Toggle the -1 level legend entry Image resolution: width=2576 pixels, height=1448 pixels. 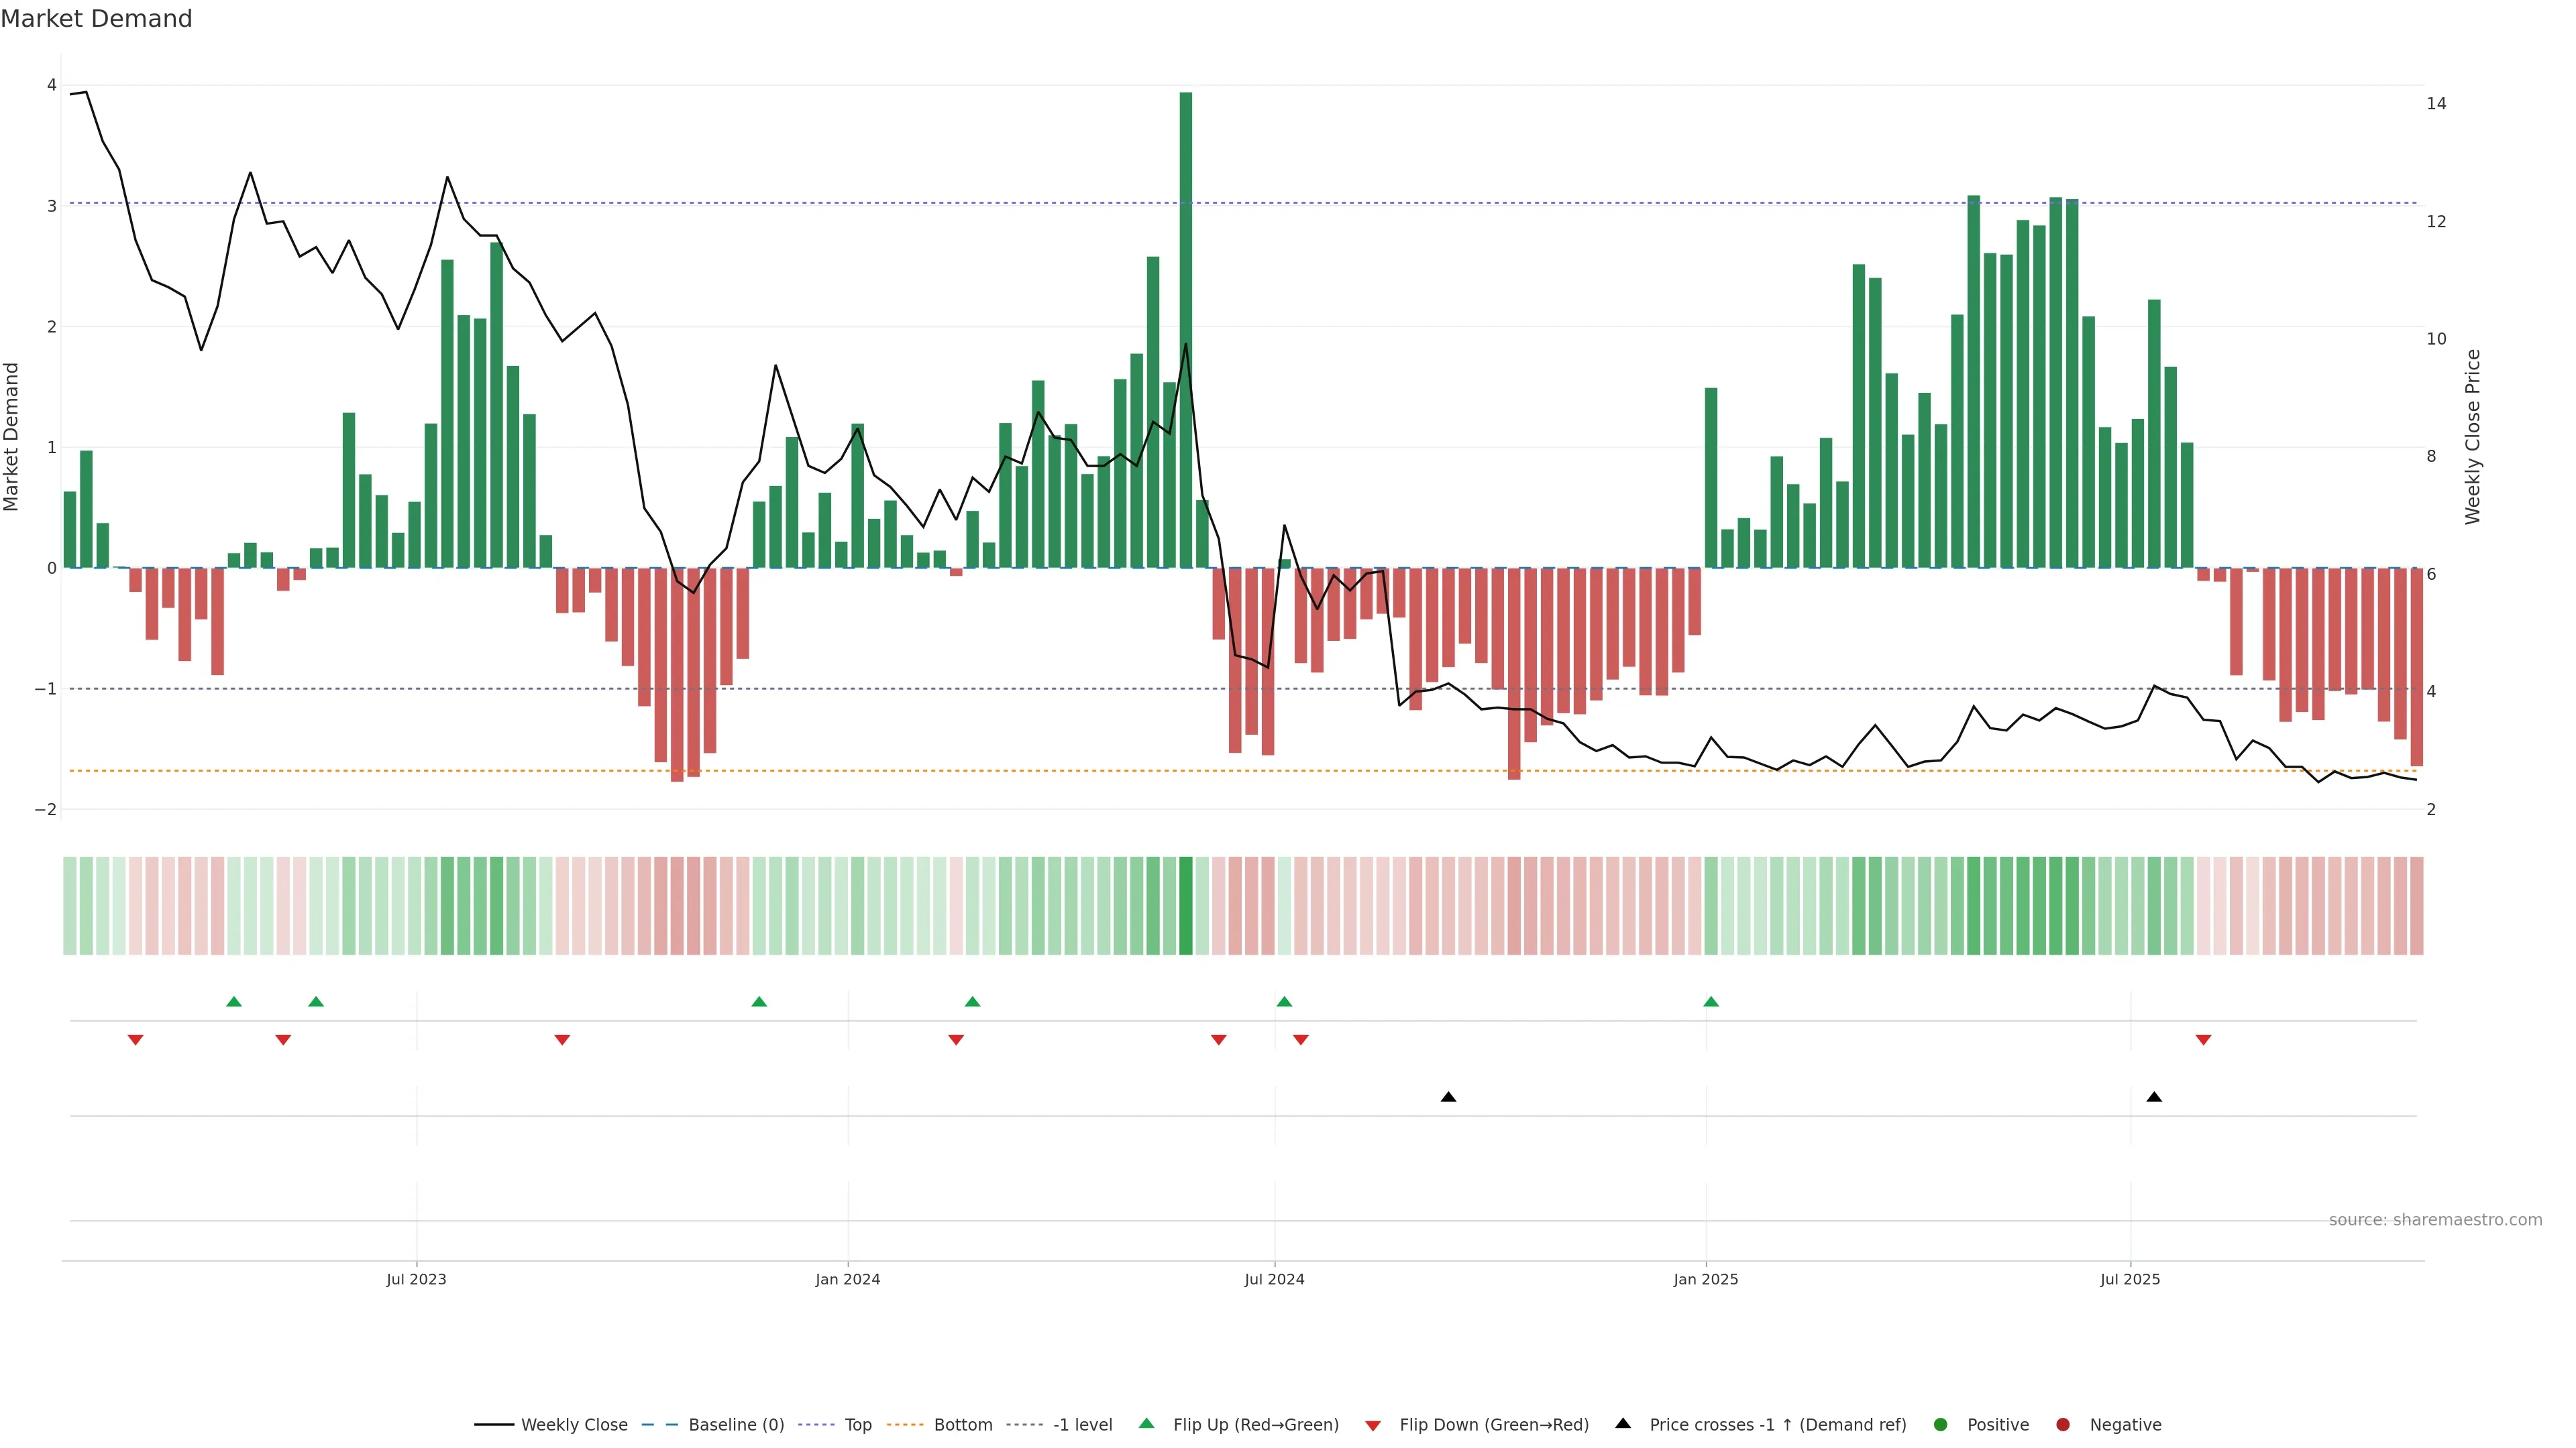tap(1082, 1425)
